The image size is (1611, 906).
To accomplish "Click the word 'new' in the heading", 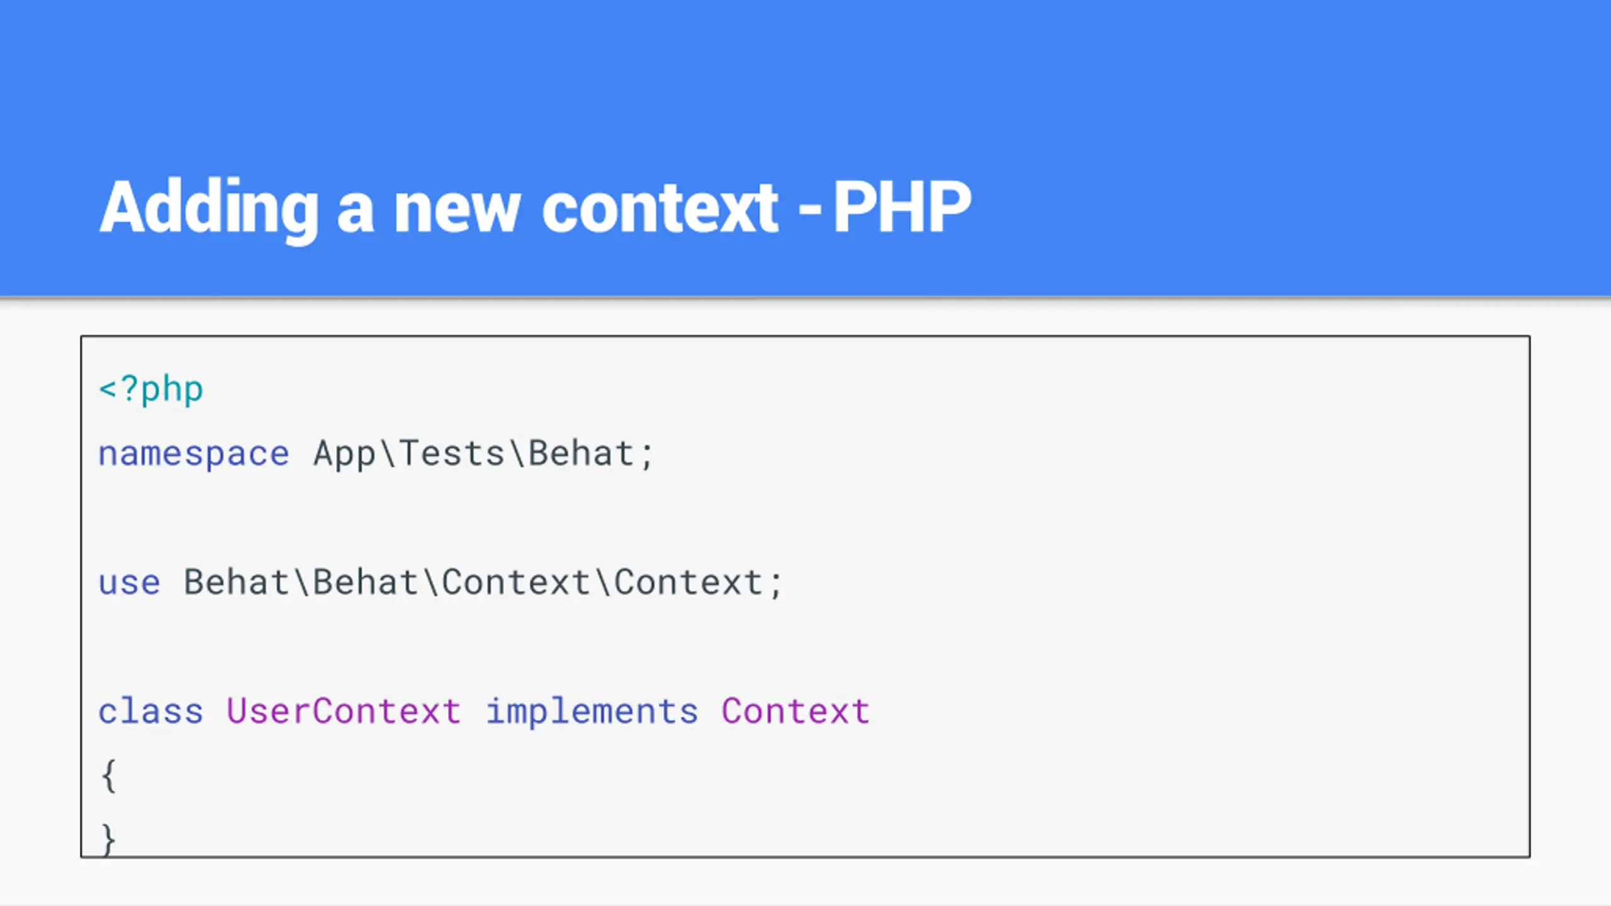I will point(457,210).
